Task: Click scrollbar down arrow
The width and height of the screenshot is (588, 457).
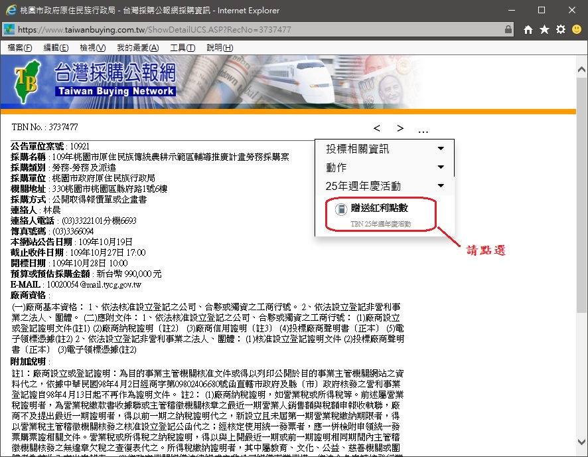Action: pyautogui.click(x=581, y=442)
